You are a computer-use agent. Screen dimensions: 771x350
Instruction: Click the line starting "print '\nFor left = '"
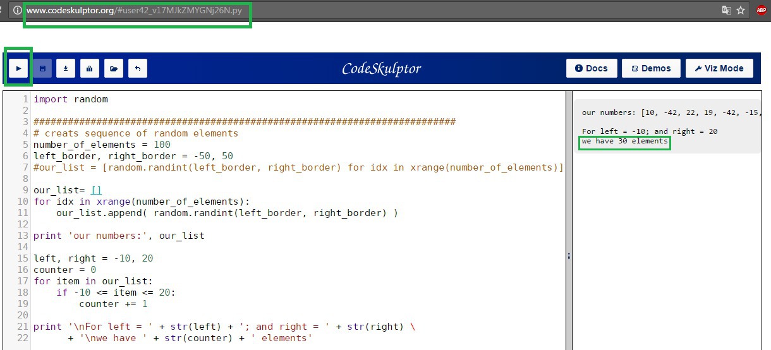pos(224,327)
